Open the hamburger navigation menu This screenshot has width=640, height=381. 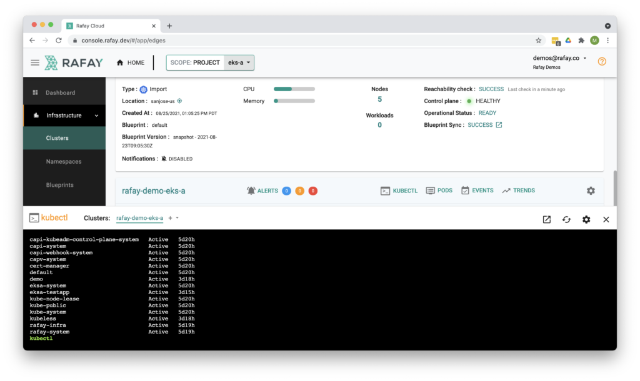[x=35, y=62]
